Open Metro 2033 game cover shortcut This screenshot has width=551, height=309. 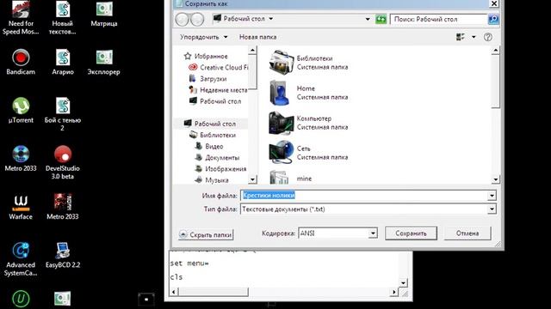coord(63,207)
